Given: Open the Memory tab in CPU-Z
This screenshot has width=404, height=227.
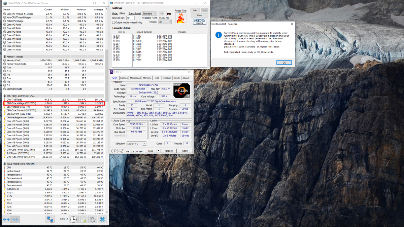Looking at the screenshot, I should [x=147, y=78].
